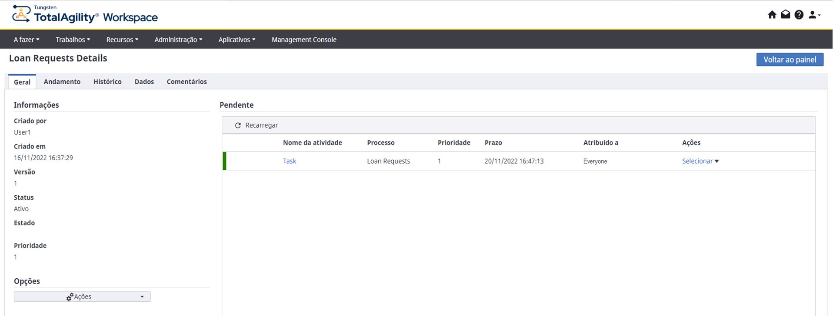Expand the Recursos menu
833x316 pixels.
pyautogui.click(x=122, y=39)
